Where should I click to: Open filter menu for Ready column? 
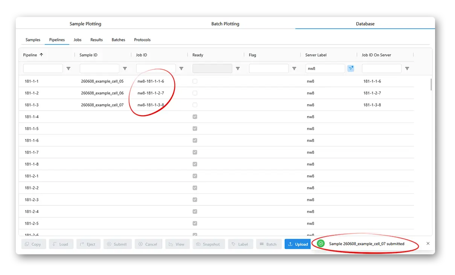click(238, 68)
